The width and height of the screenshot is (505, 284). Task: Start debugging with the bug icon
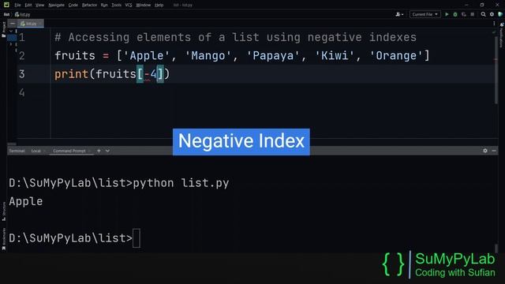[455, 14]
